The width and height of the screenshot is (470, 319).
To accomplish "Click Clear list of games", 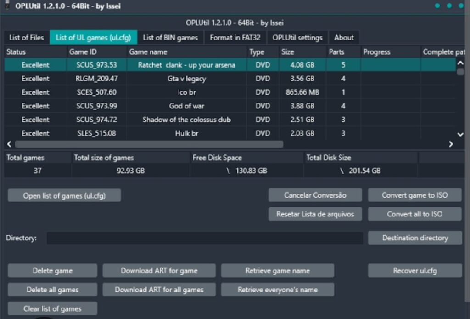I will click(x=52, y=308).
